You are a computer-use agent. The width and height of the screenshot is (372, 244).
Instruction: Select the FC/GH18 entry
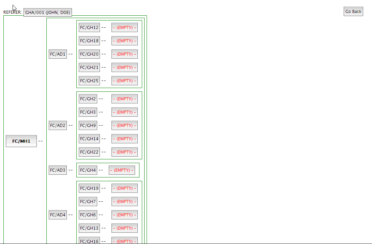point(89,41)
